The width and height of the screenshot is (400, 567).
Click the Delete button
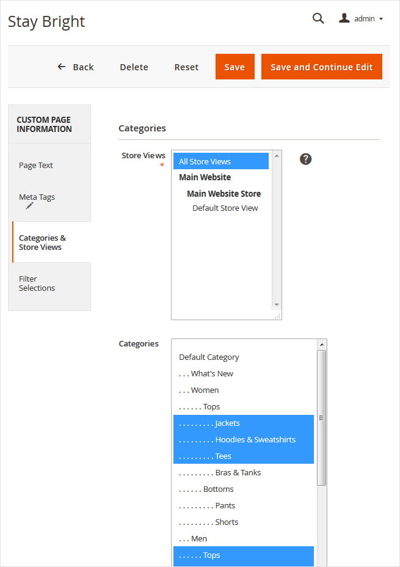[x=134, y=67]
